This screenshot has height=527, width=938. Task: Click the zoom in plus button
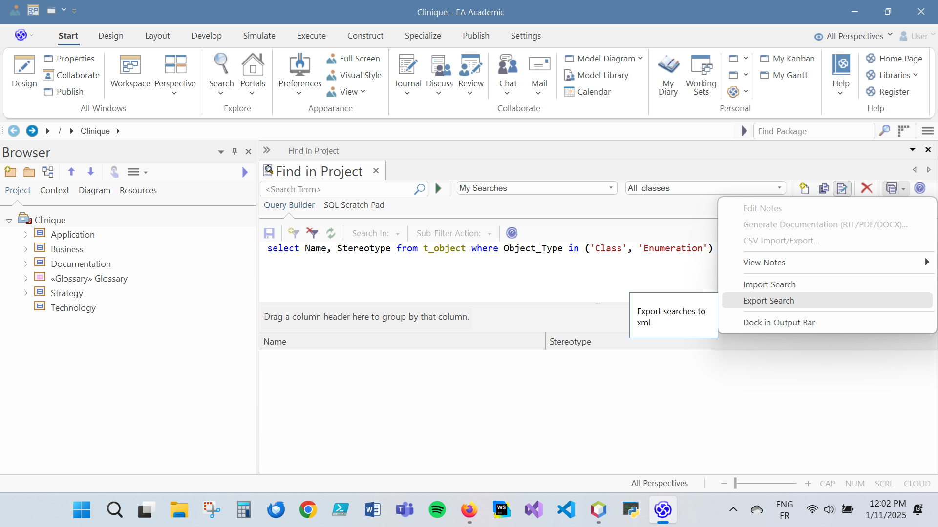point(808,484)
